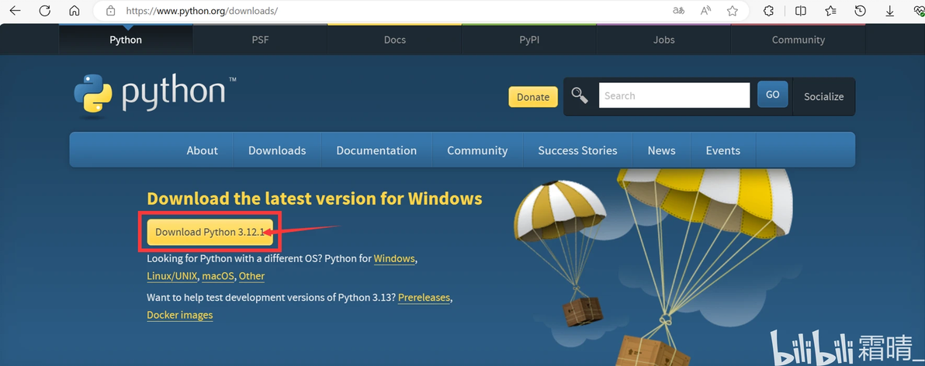Screen dimensions: 925x366
Task: Open the browser home page icon
Action: (74, 11)
